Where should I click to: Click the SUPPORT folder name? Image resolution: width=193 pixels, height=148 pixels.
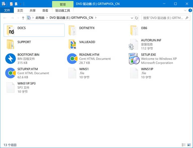(24, 42)
